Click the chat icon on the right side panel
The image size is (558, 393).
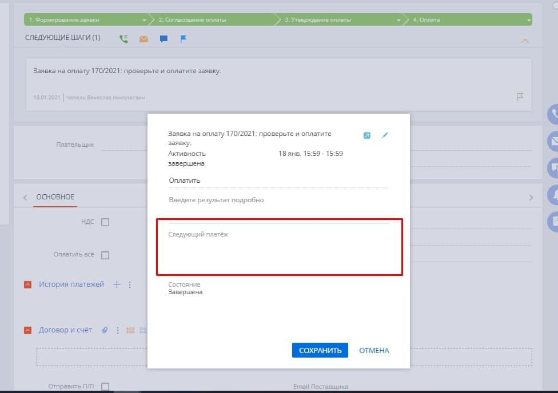(553, 167)
